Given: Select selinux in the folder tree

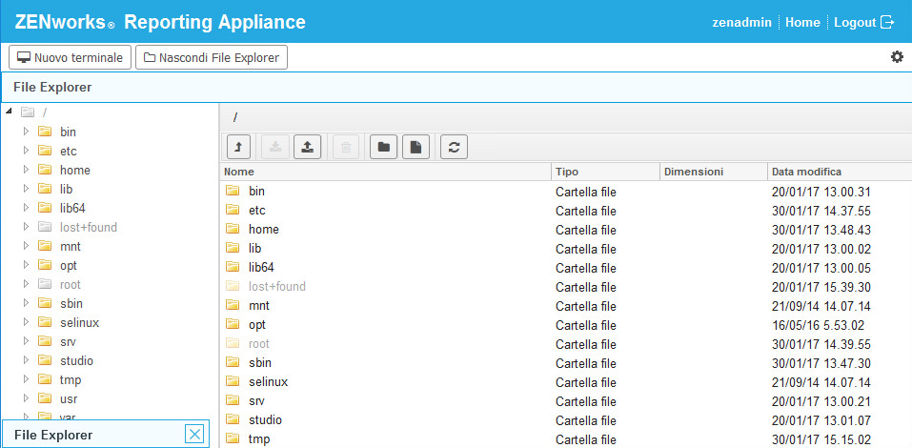Looking at the screenshot, I should coord(79,322).
